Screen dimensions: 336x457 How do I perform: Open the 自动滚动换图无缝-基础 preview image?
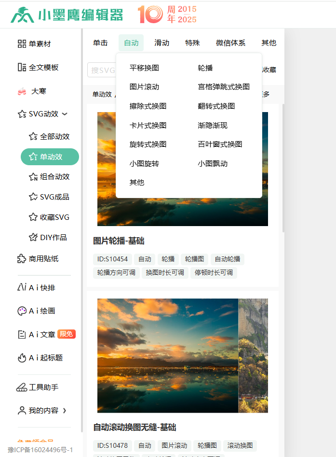(183, 356)
